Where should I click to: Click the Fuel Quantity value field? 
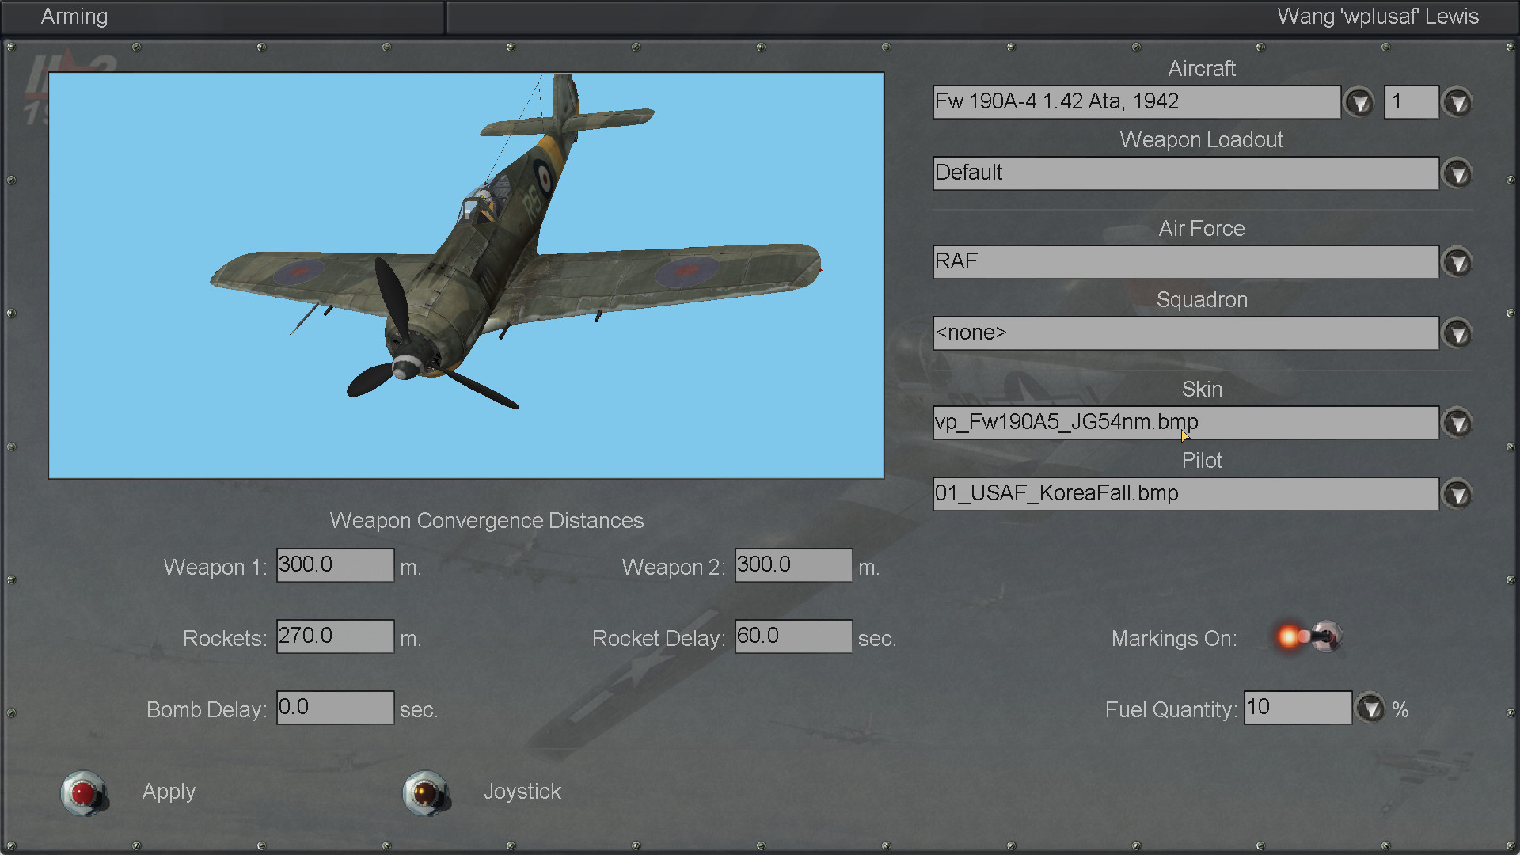tap(1298, 708)
